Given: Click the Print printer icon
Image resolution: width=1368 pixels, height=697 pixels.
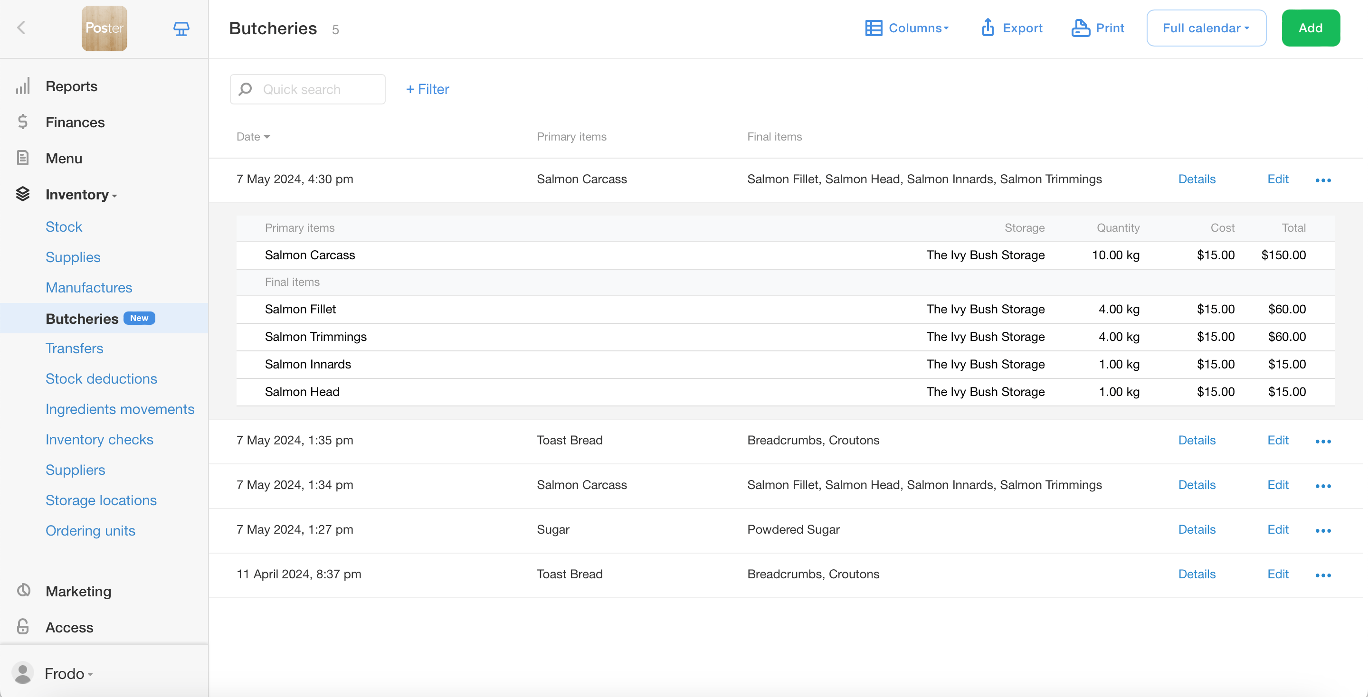Looking at the screenshot, I should (x=1080, y=28).
